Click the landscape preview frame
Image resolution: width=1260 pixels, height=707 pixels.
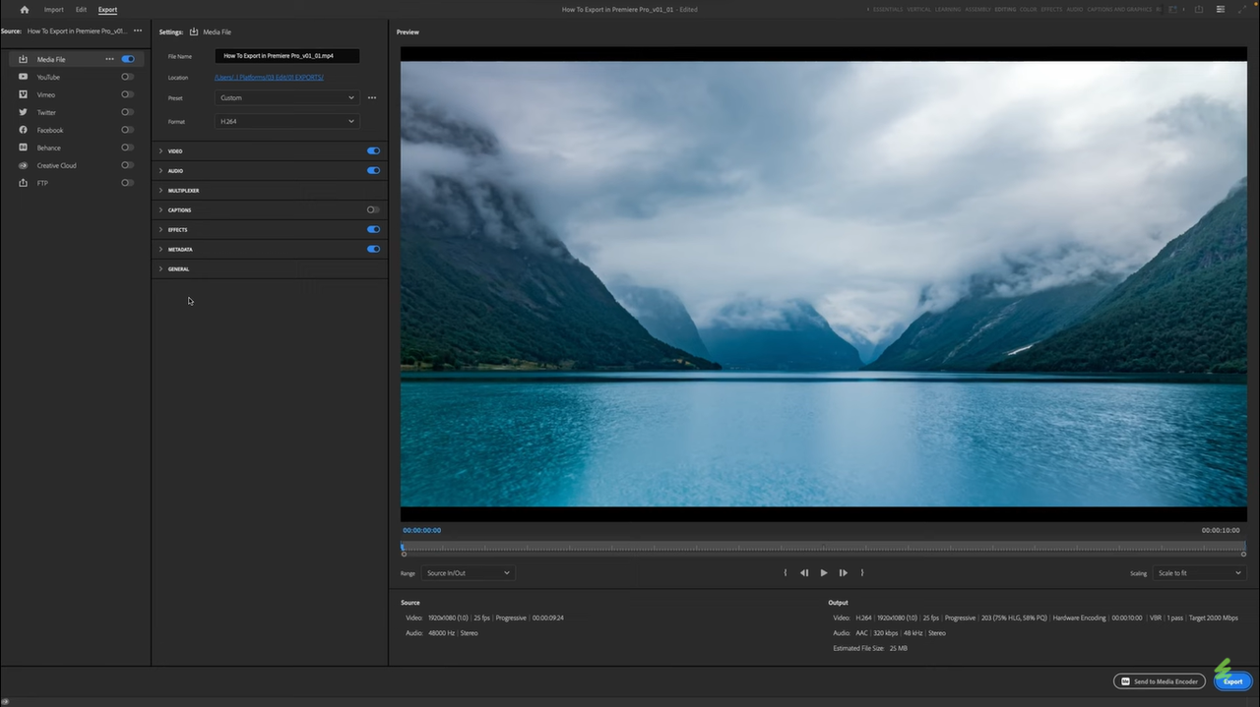824,284
